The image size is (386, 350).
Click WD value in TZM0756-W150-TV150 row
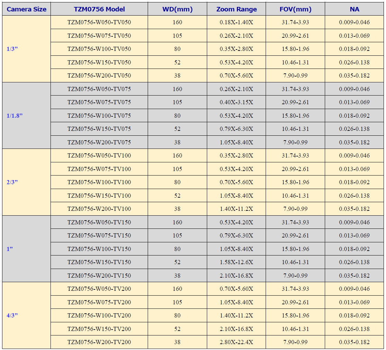pos(177,262)
